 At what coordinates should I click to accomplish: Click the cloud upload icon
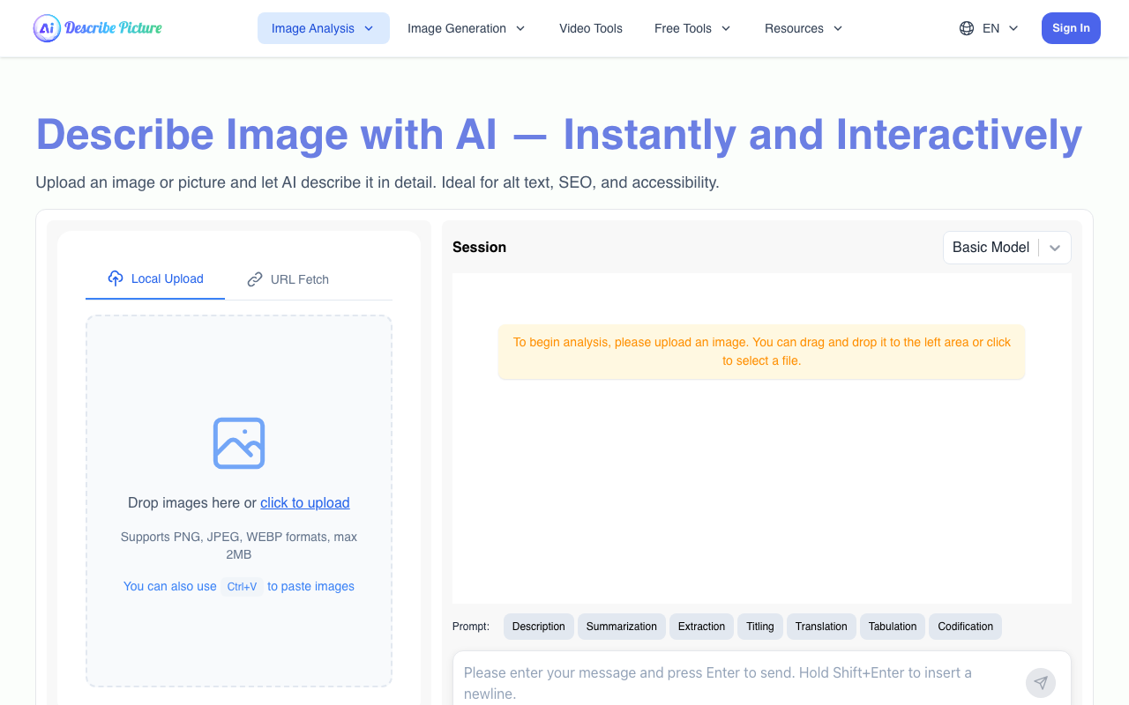pos(116,278)
